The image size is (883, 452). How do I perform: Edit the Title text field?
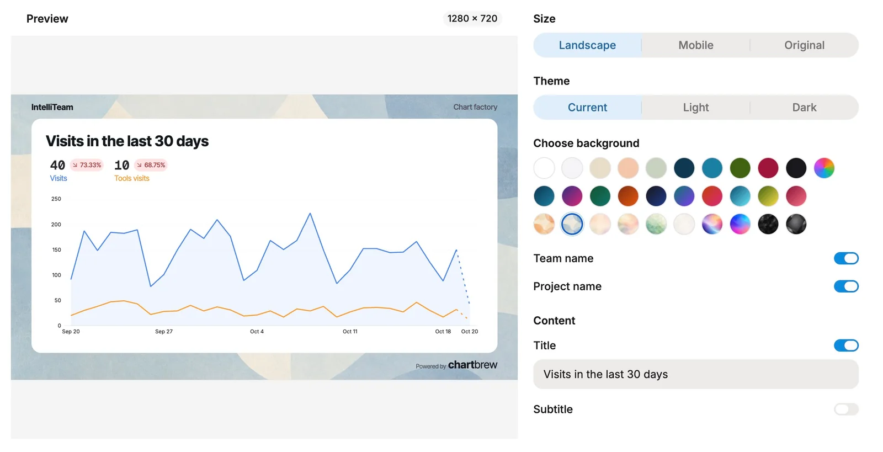[696, 374]
